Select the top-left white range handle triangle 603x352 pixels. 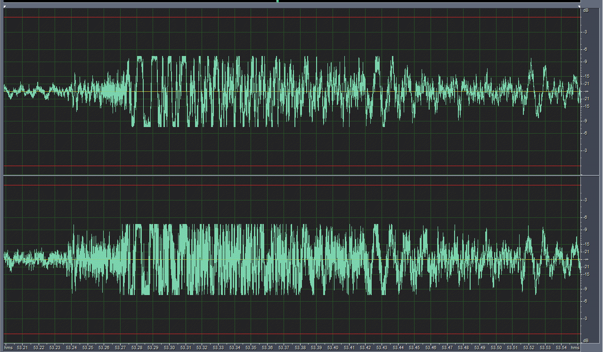click(5, 7)
